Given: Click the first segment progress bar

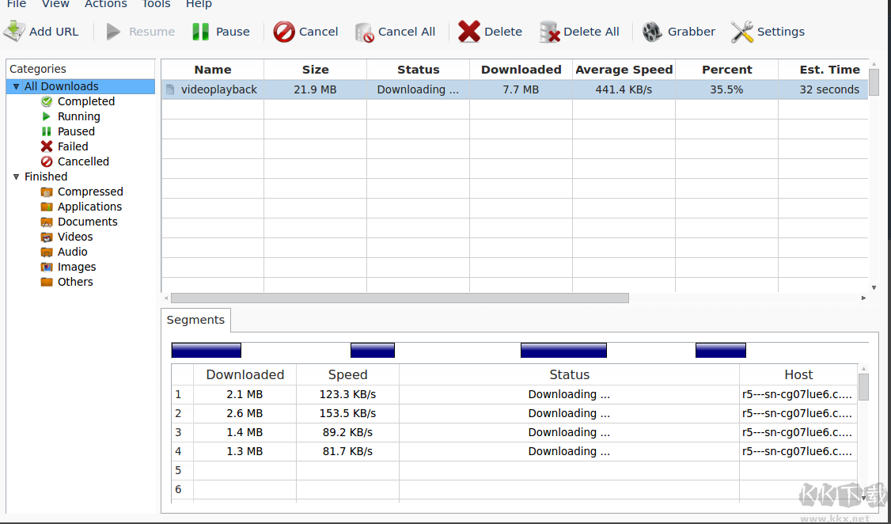Looking at the screenshot, I should coord(206,349).
